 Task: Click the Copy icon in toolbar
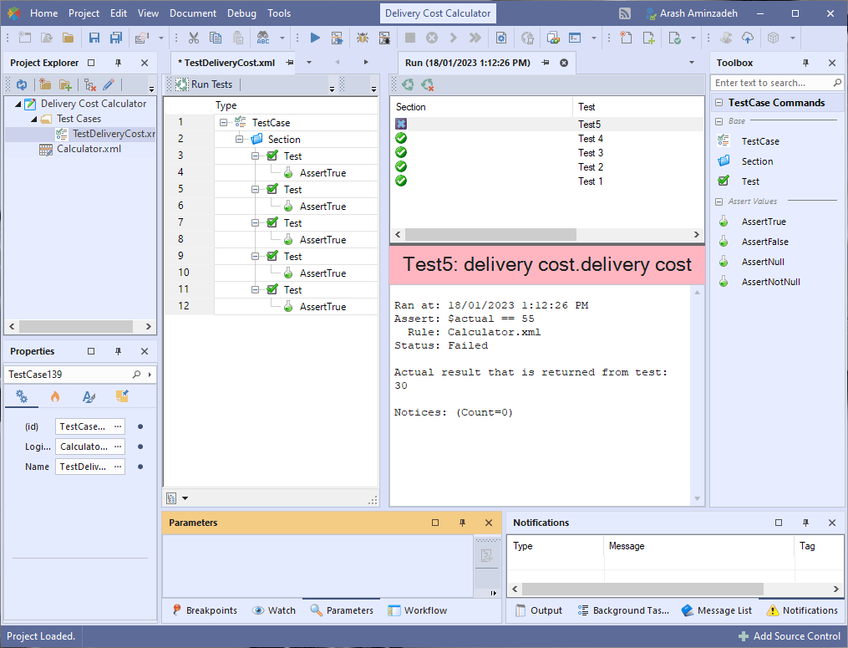tap(216, 38)
